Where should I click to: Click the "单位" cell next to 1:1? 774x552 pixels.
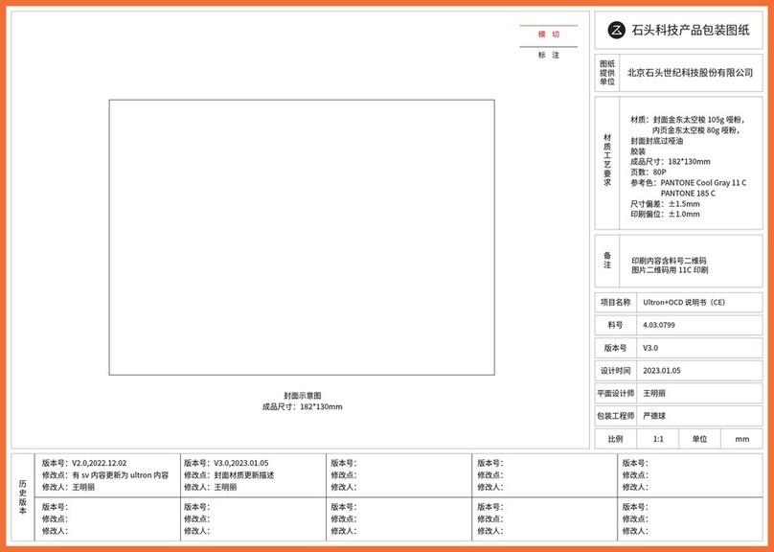[699, 439]
